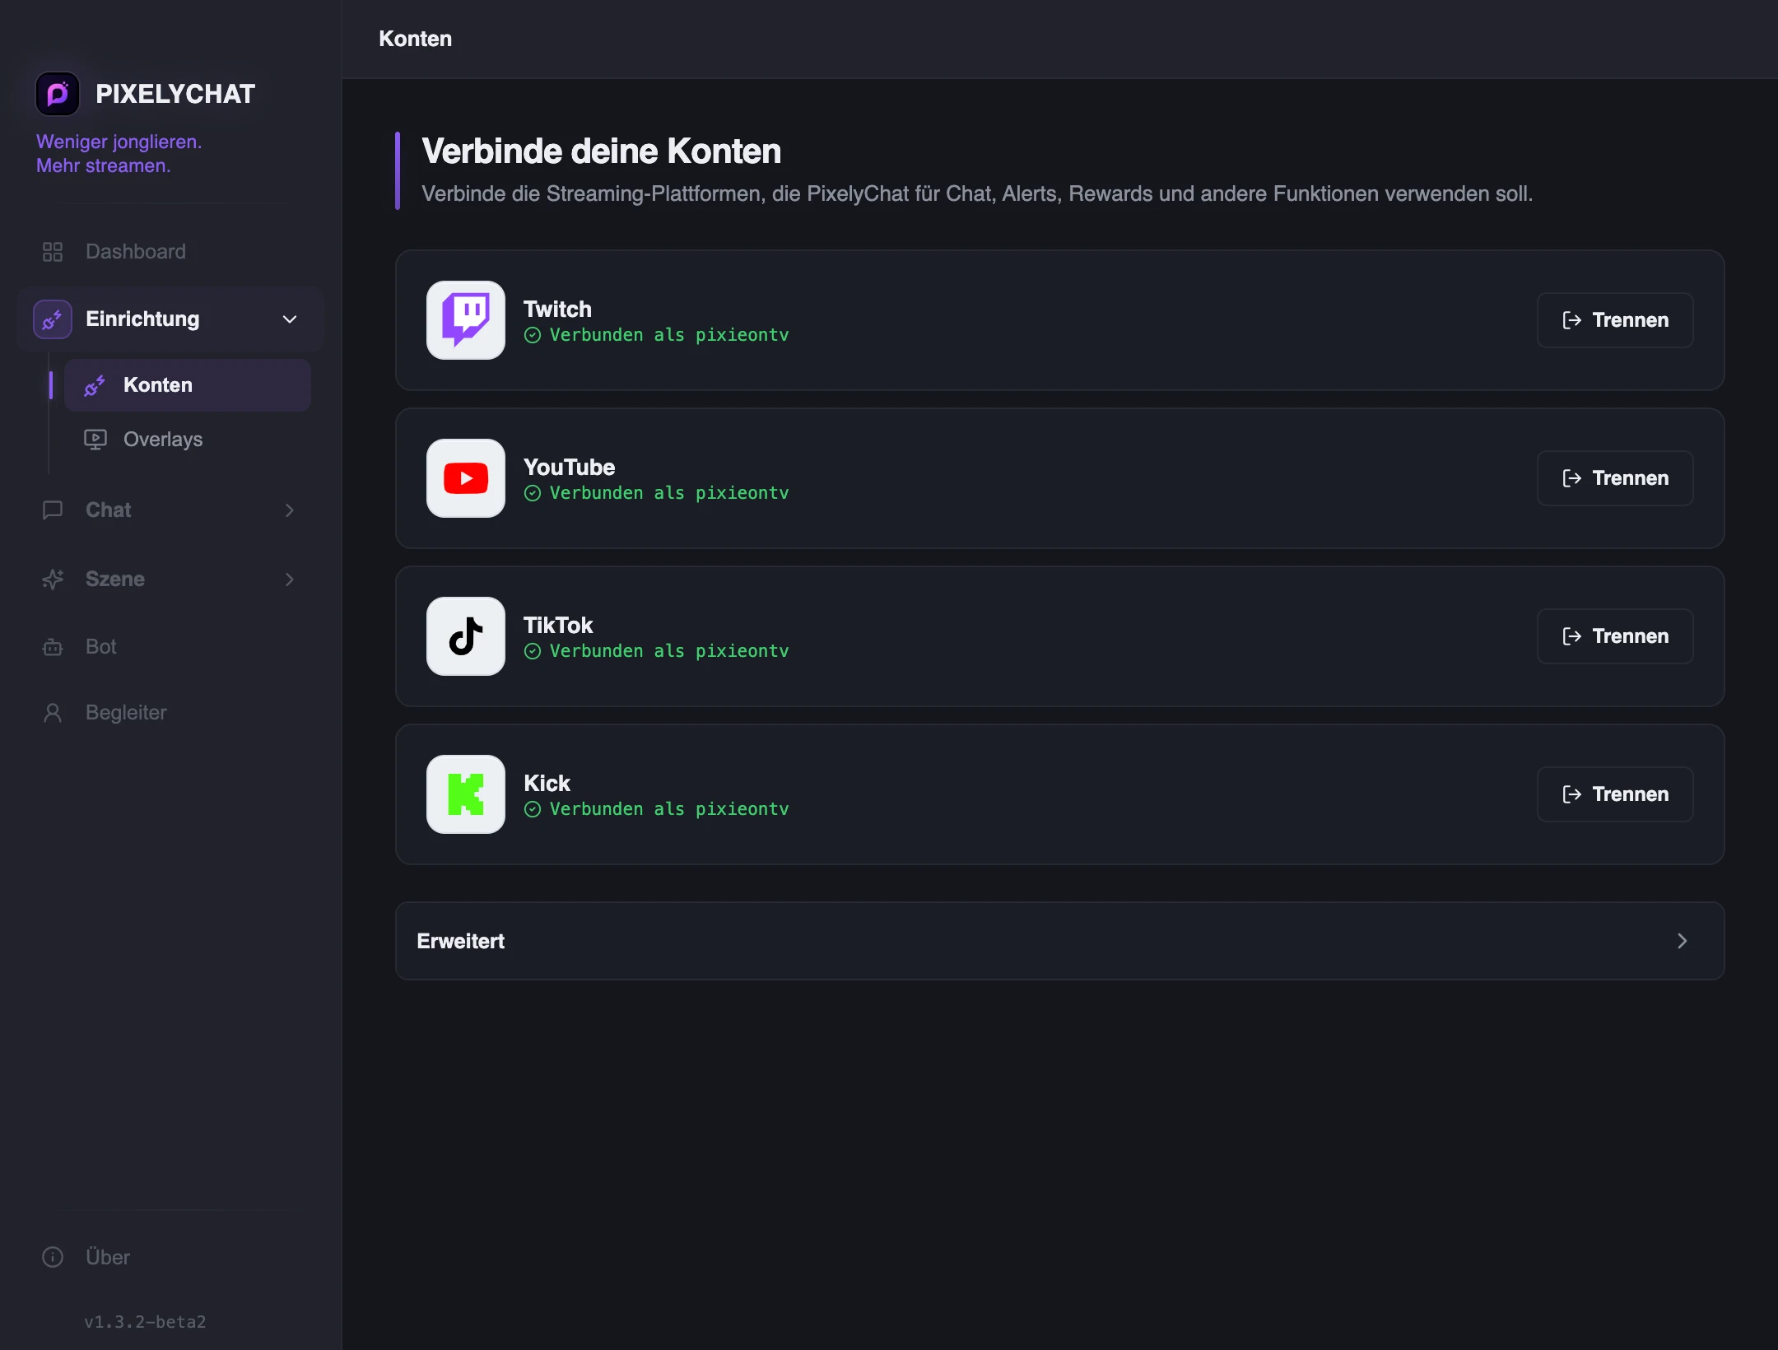This screenshot has width=1778, height=1350.
Task: Click the green check icon under Twitch
Action: point(533,335)
